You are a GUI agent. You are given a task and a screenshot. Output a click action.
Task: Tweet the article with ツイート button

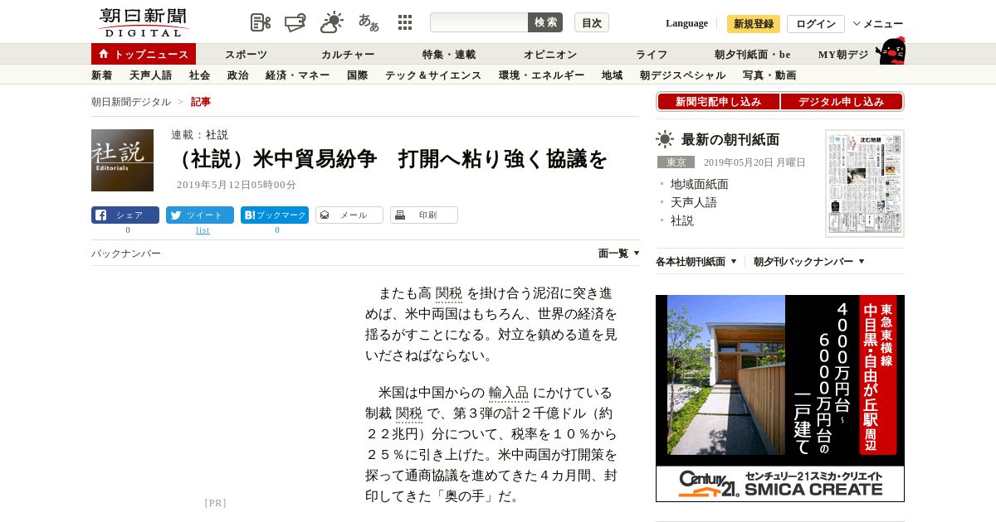click(200, 215)
